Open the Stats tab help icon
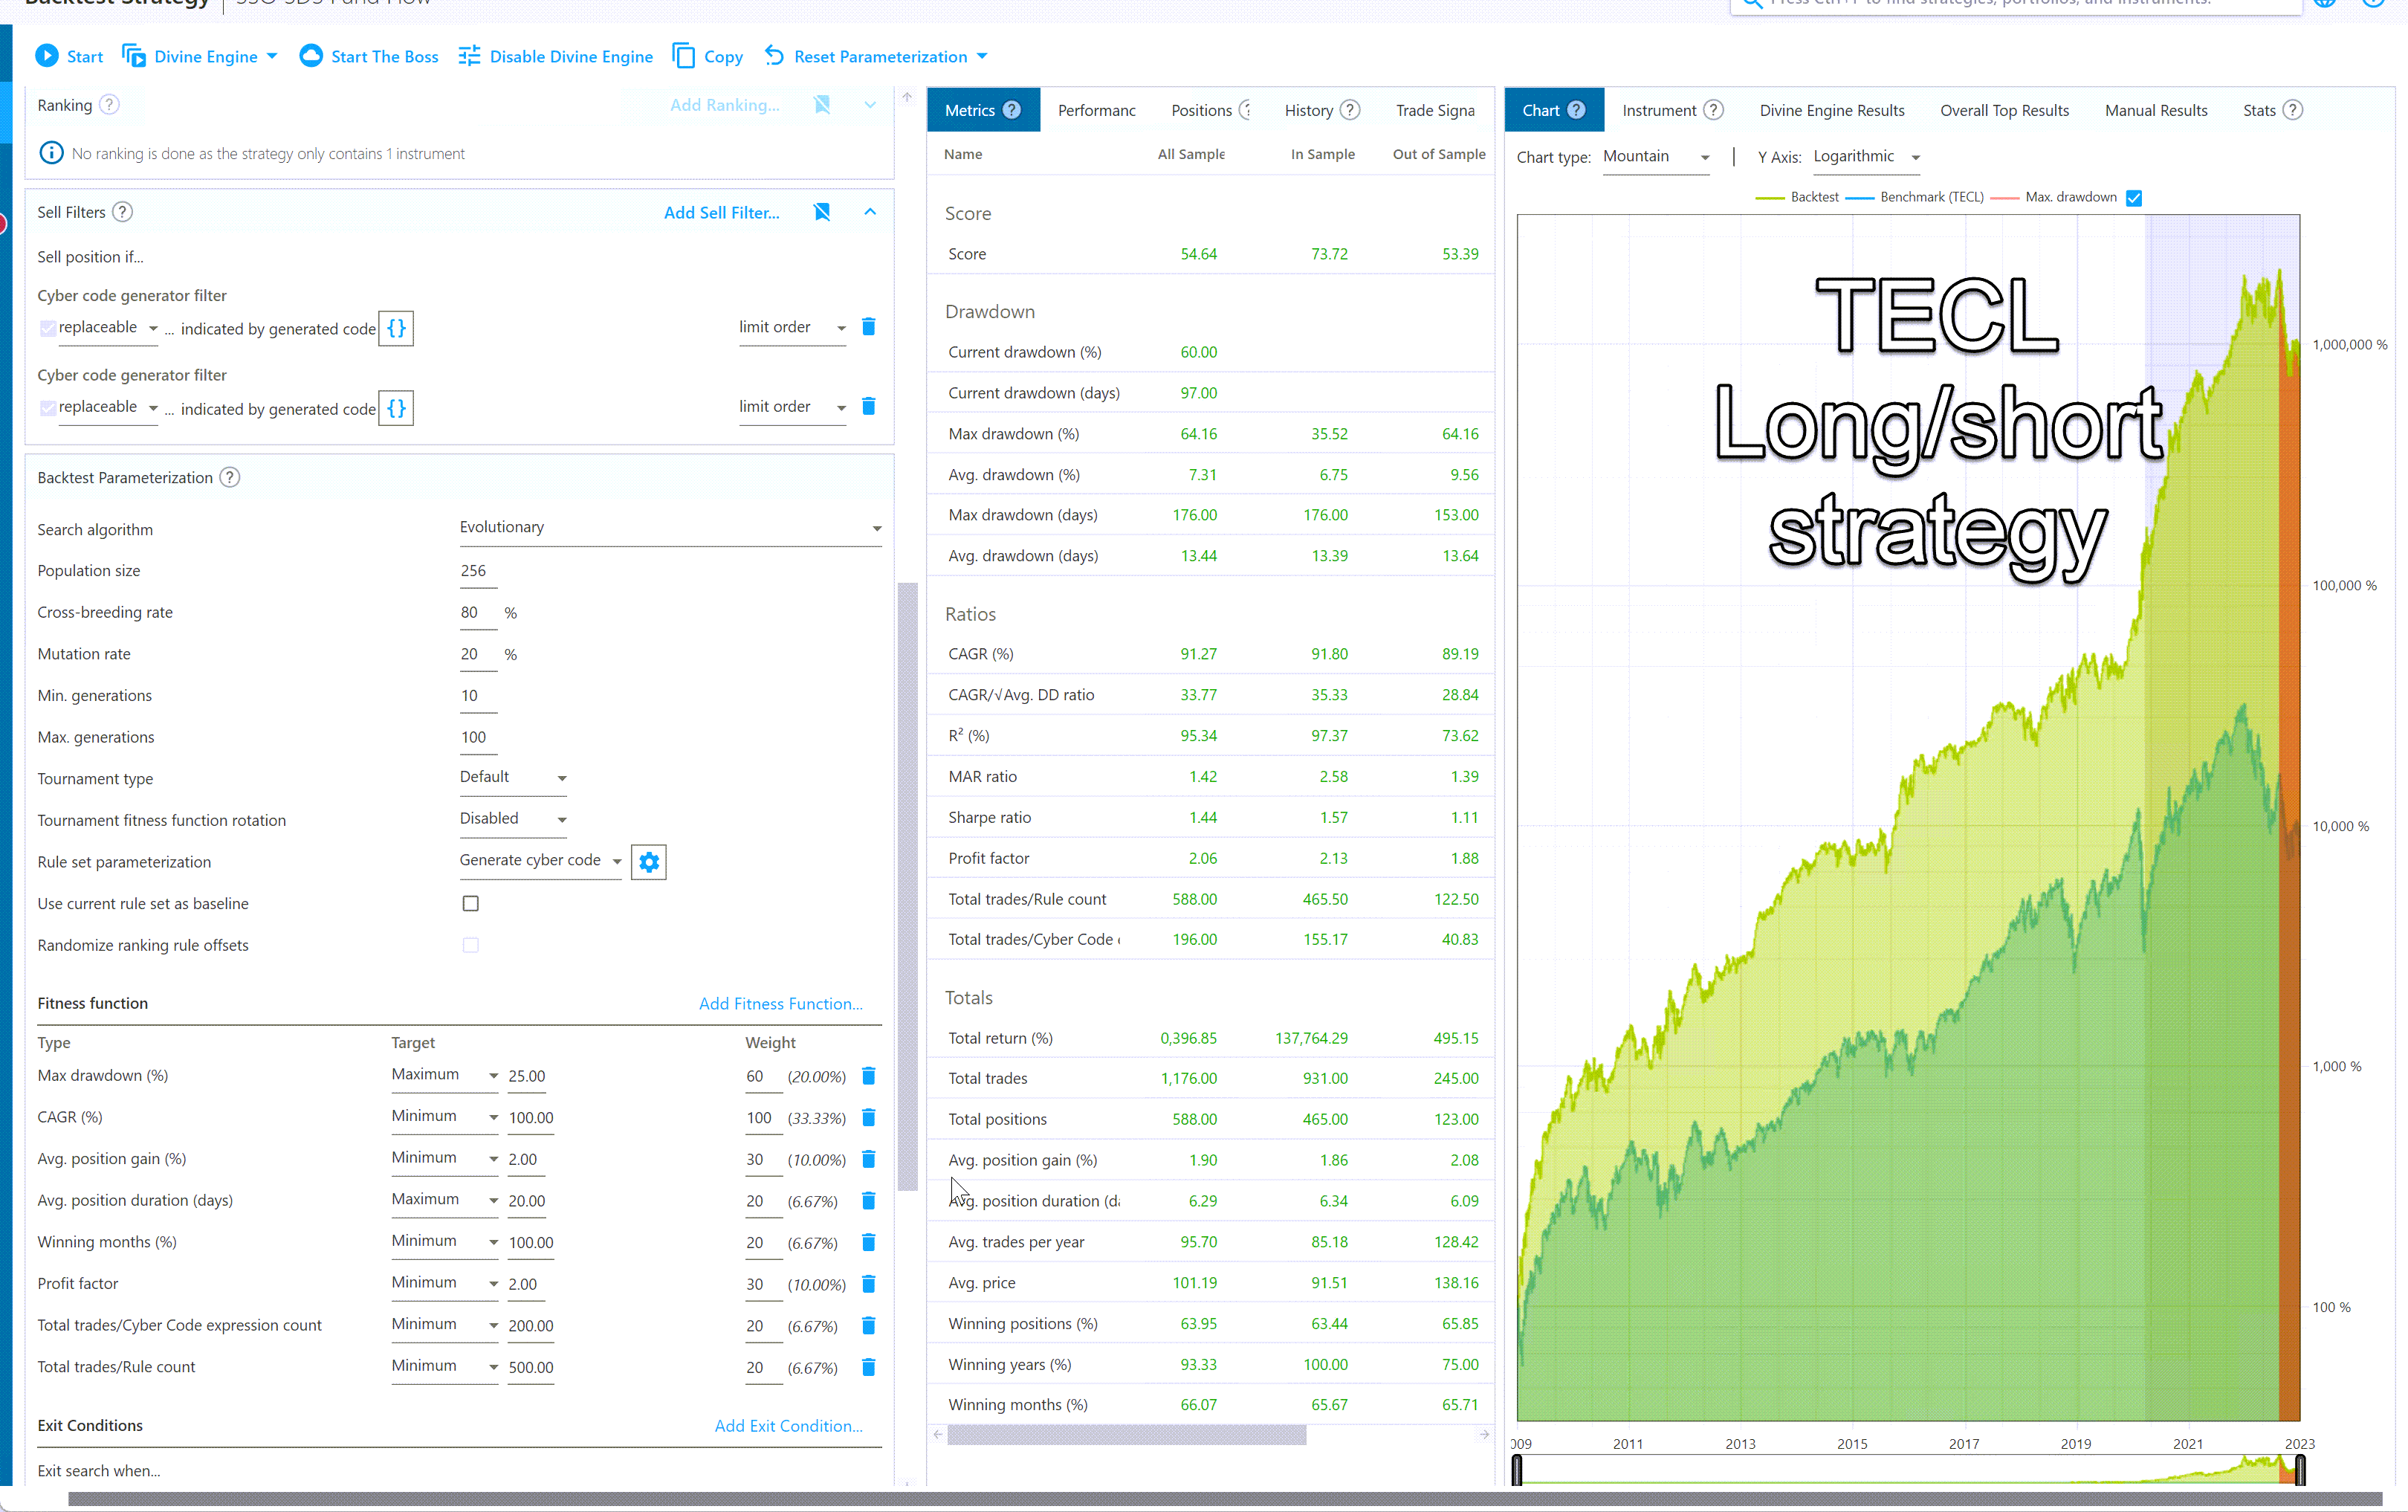2408x1512 pixels. coord(2293,110)
